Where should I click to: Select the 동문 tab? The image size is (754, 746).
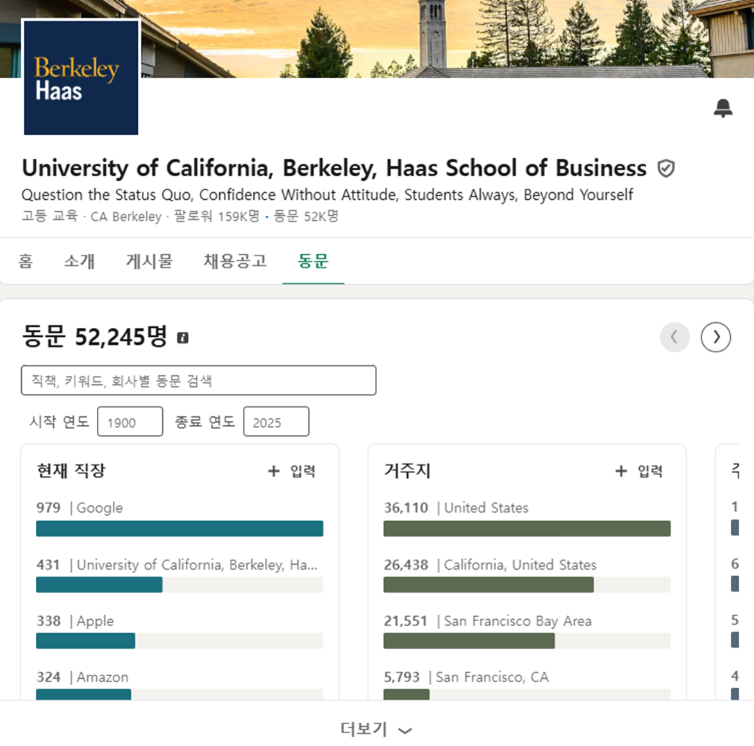(313, 261)
